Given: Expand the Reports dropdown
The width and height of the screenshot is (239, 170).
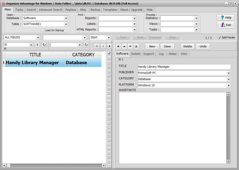Looking at the screenshot, I should [x=134, y=18].
